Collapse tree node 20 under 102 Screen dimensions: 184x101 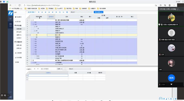tap(35, 27)
